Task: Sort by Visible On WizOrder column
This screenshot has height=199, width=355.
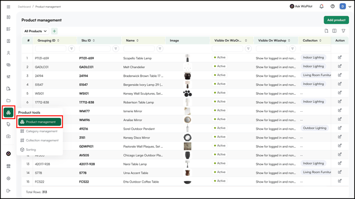Action: click(246, 40)
